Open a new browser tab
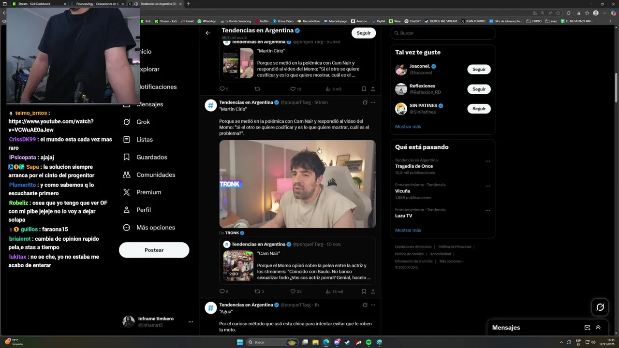This screenshot has width=619, height=348. pos(188,4)
